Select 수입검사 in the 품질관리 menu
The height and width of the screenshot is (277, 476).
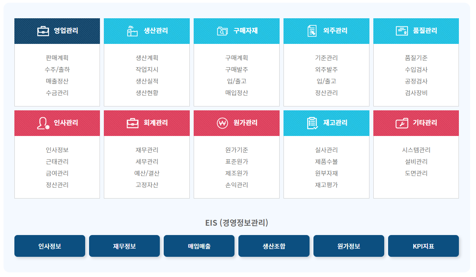tap(416, 70)
